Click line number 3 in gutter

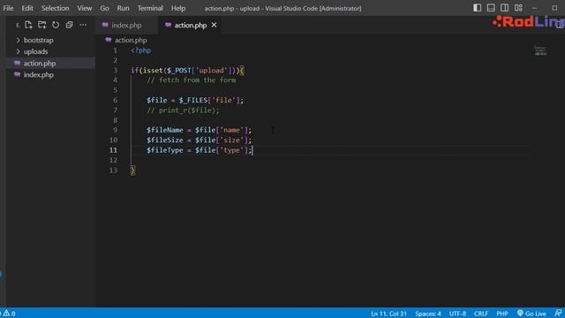116,70
